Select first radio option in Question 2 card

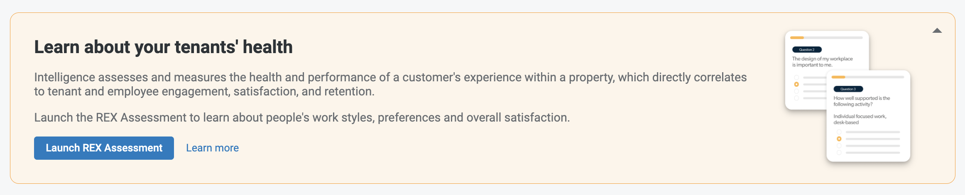796,77
